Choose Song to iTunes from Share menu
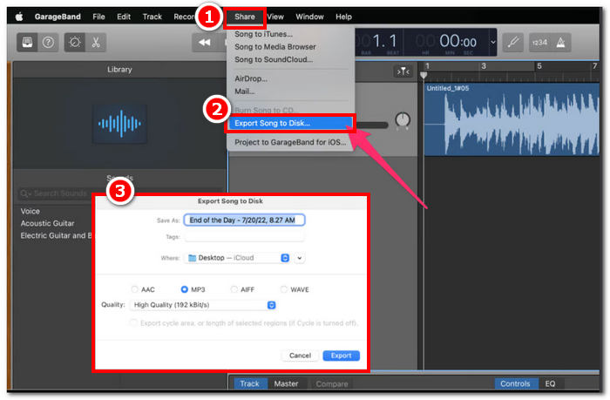The height and width of the screenshot is (400, 610). pyautogui.click(x=290, y=34)
